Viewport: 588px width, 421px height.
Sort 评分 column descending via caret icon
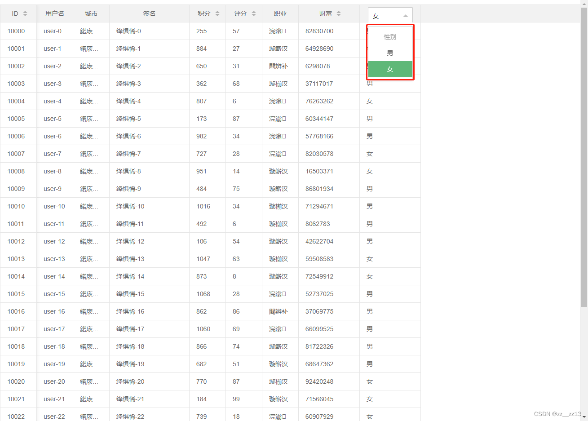(x=254, y=15)
